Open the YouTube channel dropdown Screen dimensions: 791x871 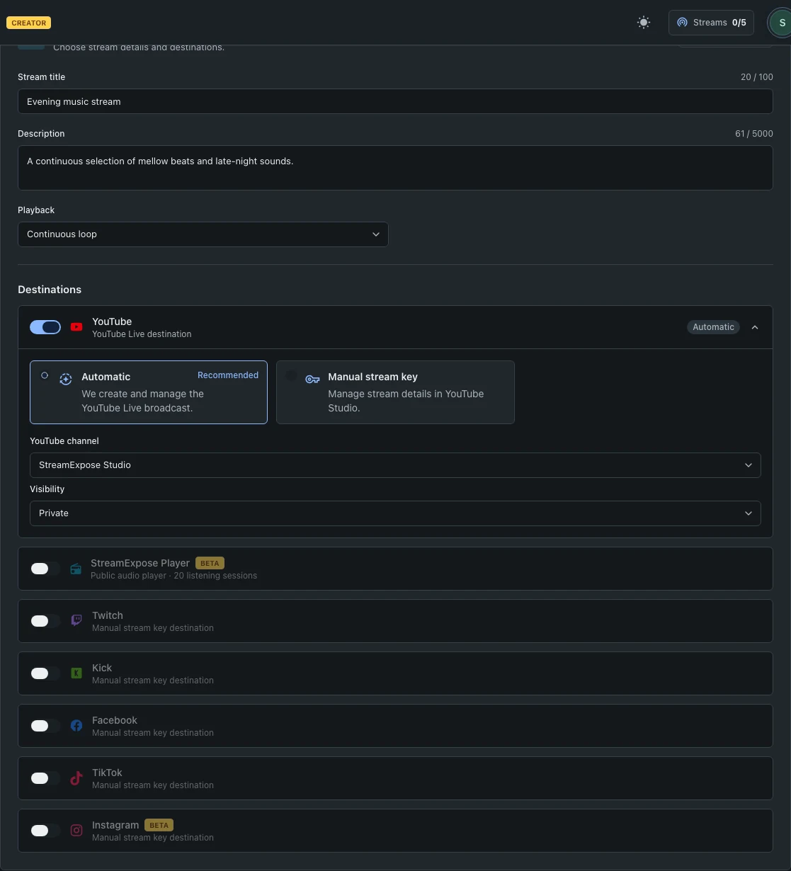[395, 465]
